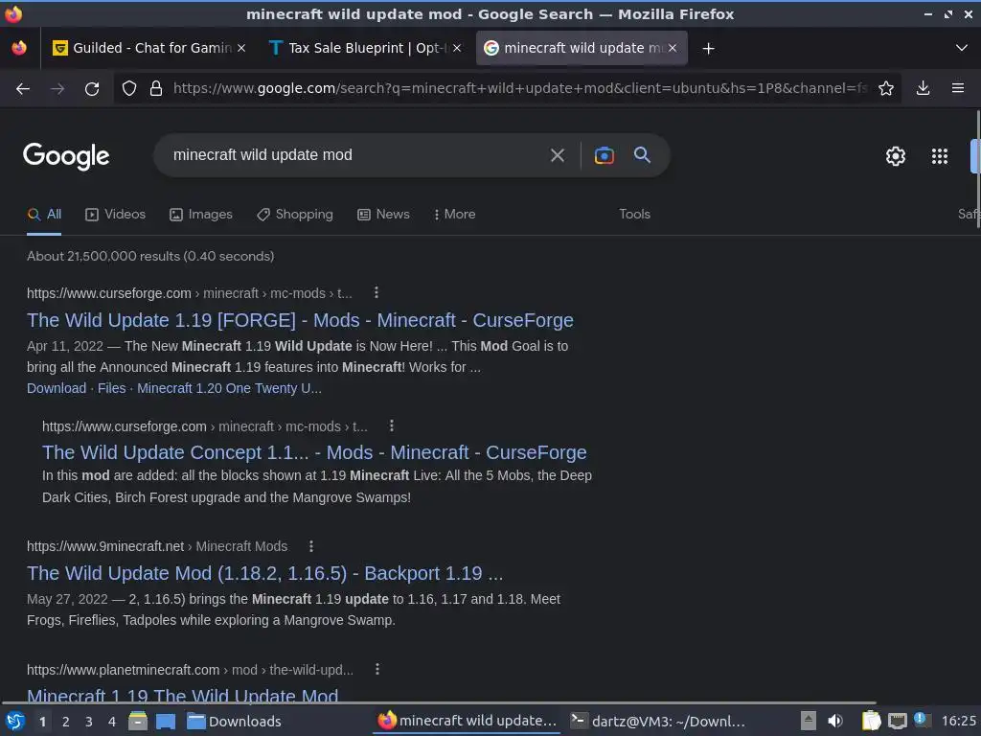Image resolution: width=981 pixels, height=736 pixels.
Task: Click the update notifier tray icon
Action: pyautogui.click(x=921, y=720)
